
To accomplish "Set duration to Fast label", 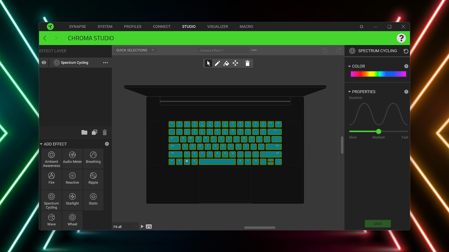I will click(405, 137).
